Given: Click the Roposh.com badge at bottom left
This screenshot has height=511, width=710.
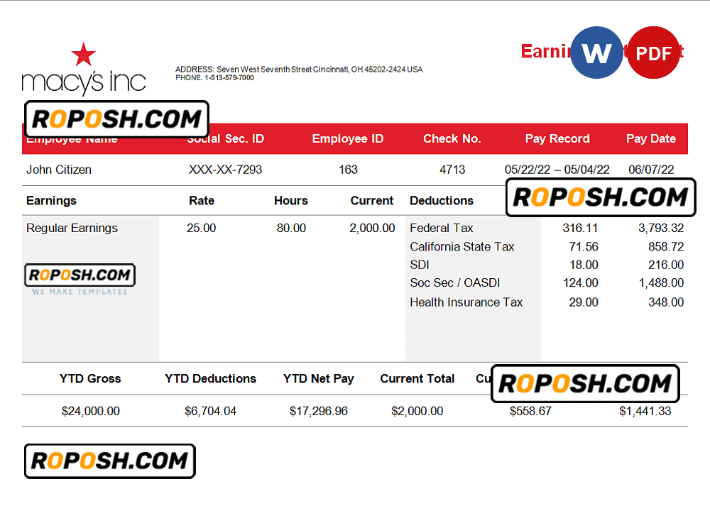Looking at the screenshot, I should point(109,461).
